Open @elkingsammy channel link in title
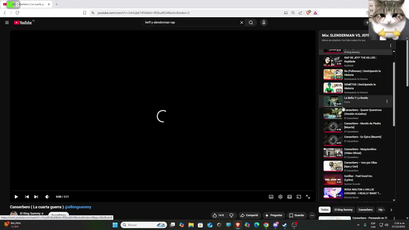 (x=78, y=207)
